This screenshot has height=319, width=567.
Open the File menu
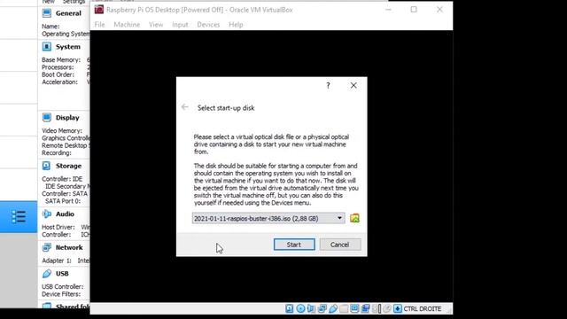(x=99, y=25)
